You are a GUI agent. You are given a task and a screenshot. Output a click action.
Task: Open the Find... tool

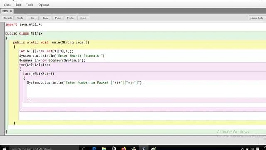coord(70,18)
